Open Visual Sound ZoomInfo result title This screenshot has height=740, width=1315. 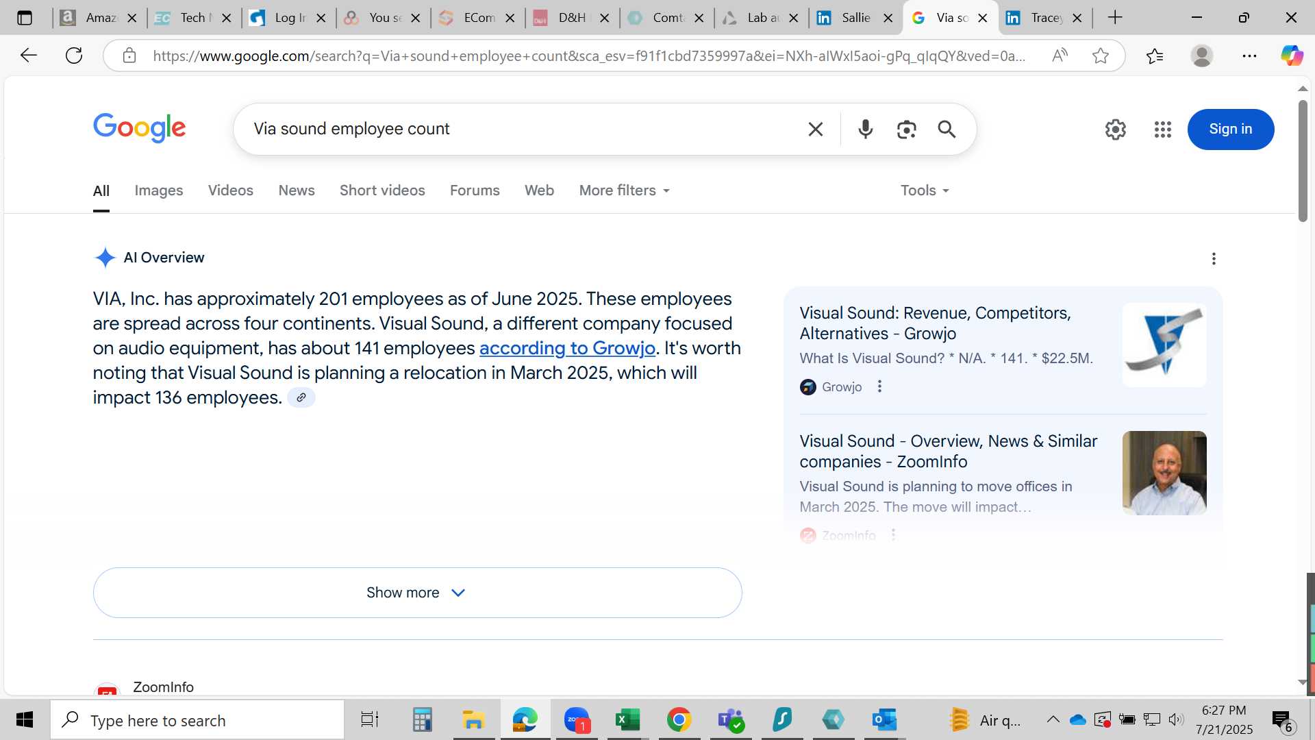pos(948,452)
